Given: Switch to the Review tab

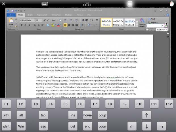Looking at the screenshot, I should (80, 15).
